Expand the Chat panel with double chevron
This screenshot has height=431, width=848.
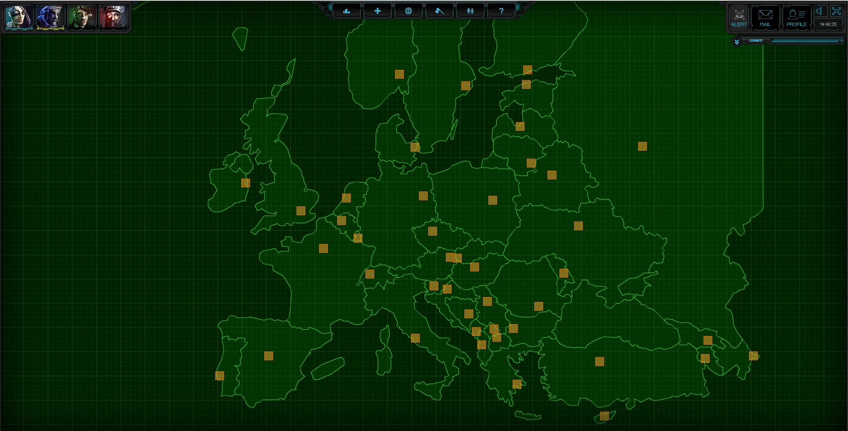[x=736, y=42]
